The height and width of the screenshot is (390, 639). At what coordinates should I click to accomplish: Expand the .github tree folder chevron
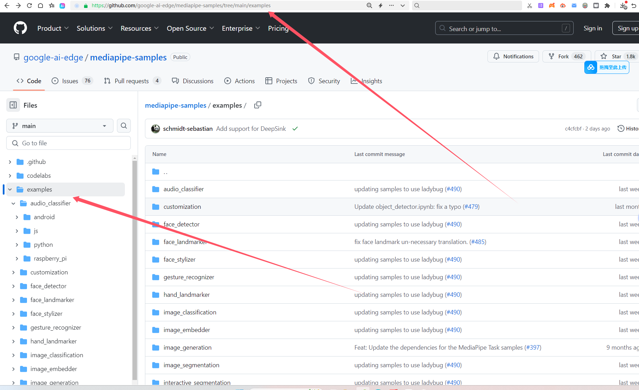pos(10,162)
